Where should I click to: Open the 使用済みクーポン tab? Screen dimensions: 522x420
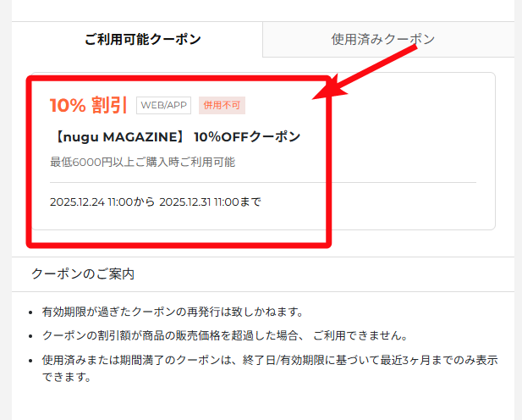pos(383,39)
